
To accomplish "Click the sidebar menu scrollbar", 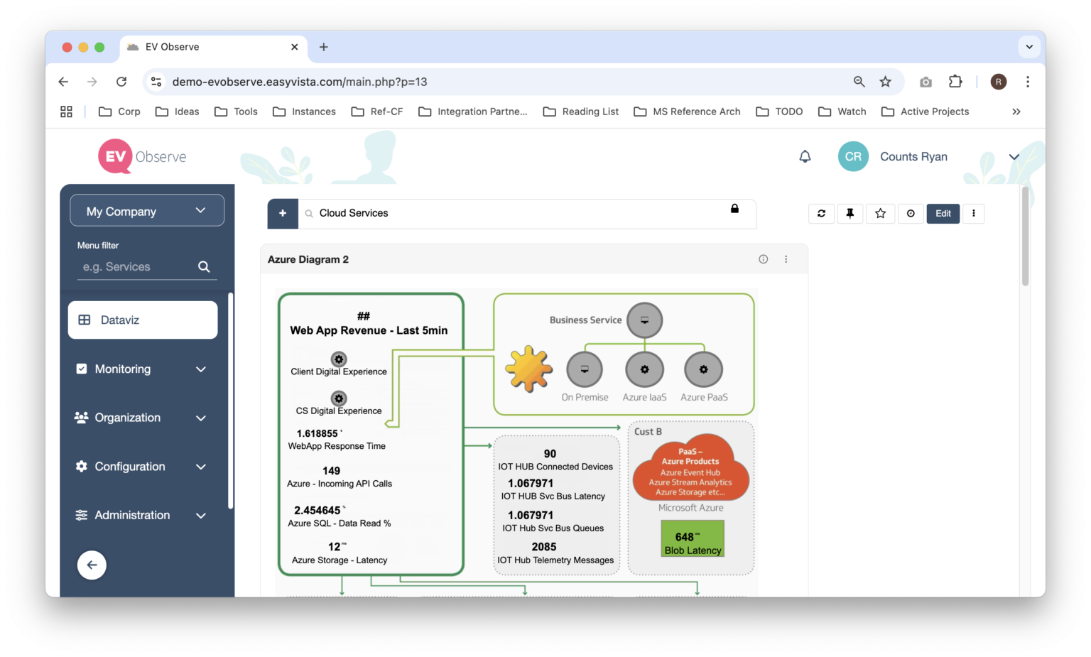I will (230, 401).
